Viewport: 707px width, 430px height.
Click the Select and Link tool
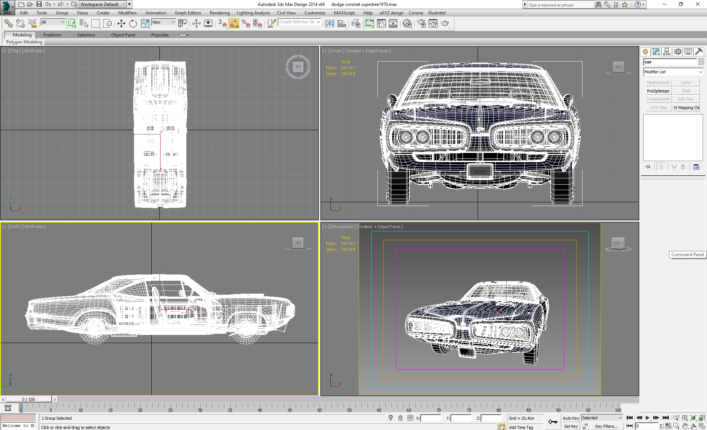pos(8,24)
